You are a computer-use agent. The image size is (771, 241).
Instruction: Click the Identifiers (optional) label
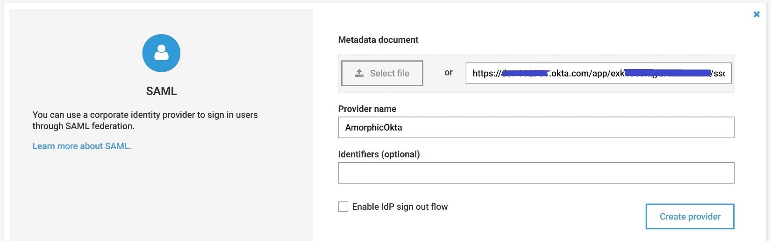point(378,154)
